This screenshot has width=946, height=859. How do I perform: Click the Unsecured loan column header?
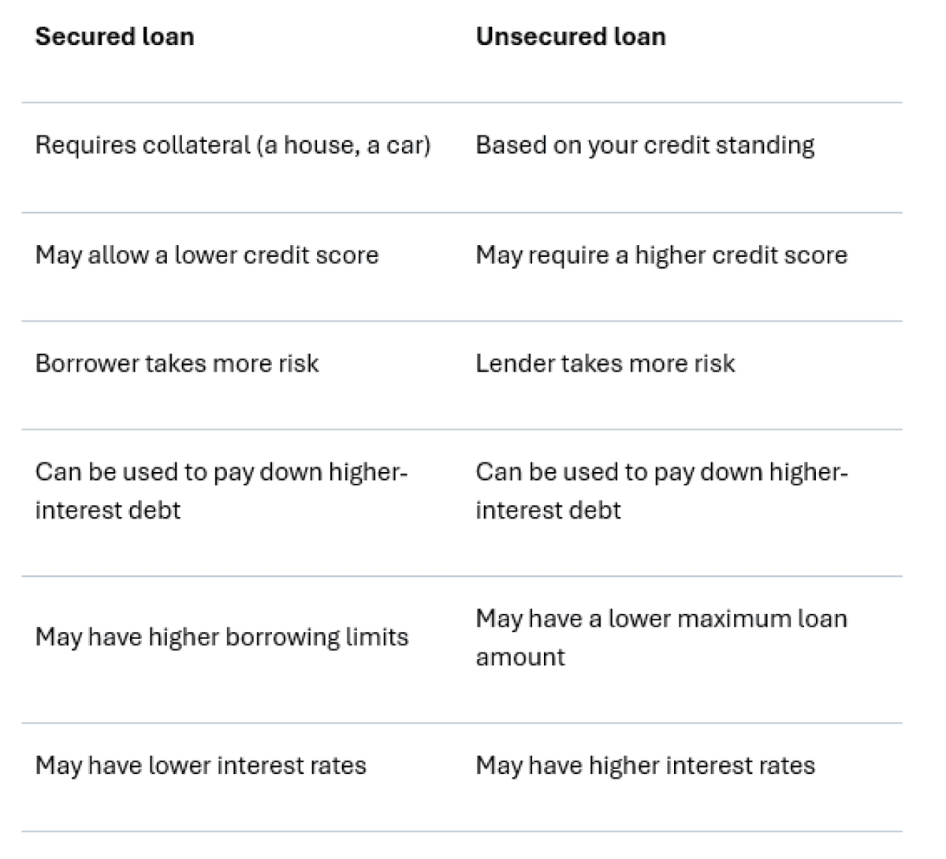click(571, 36)
